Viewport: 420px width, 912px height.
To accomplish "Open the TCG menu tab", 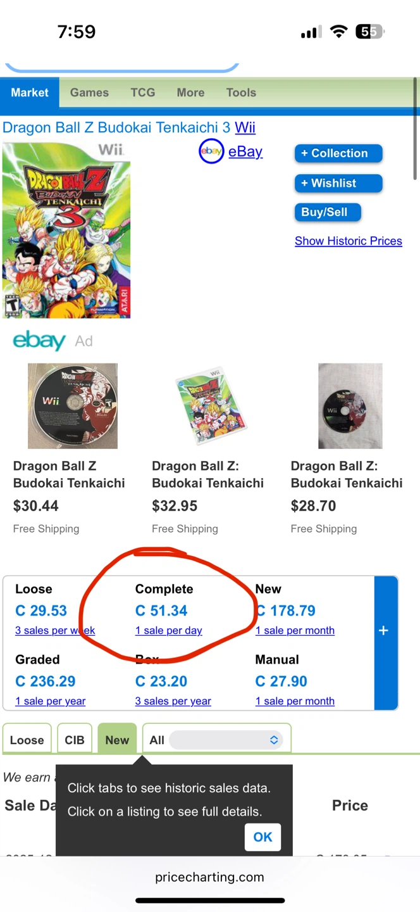I will pyautogui.click(x=143, y=92).
